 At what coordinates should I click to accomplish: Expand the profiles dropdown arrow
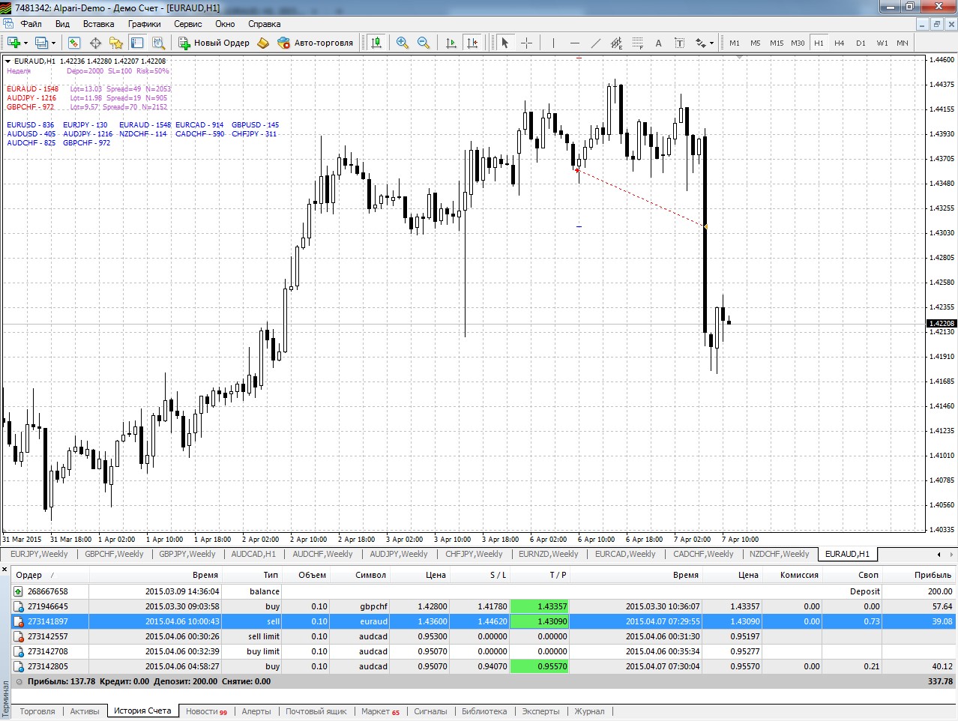point(54,43)
